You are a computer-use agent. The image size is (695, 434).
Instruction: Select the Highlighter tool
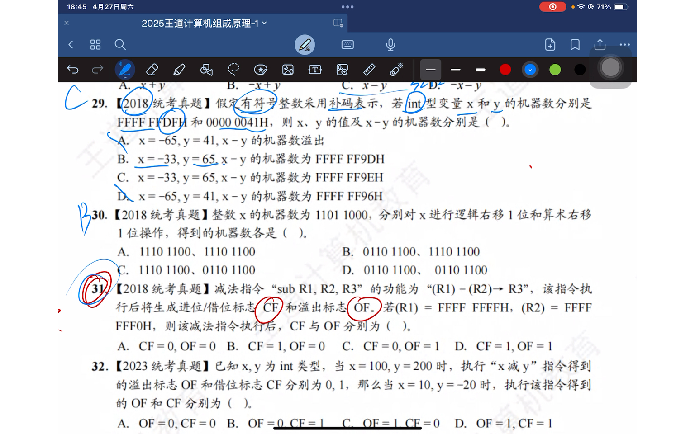click(x=179, y=70)
